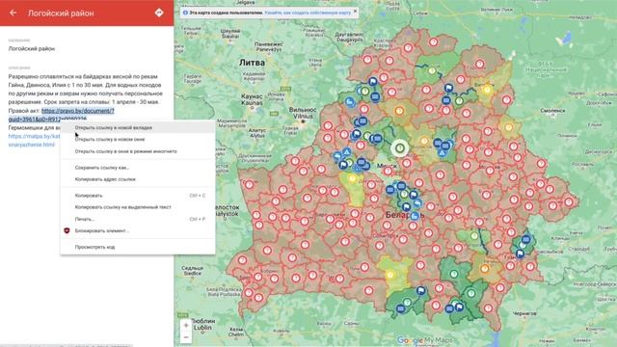Click the 'Каунас Kaunas' city label
The height and width of the screenshot is (347, 617).
point(252,99)
